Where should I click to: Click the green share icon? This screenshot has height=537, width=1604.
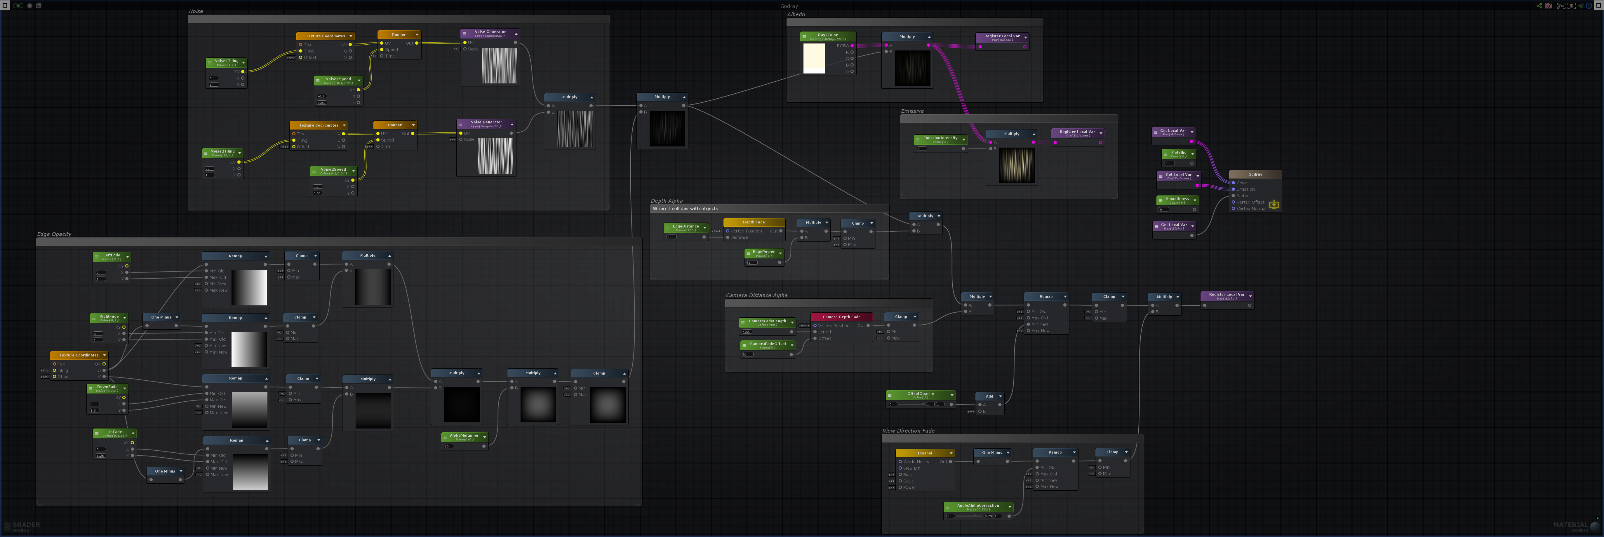coord(1539,6)
